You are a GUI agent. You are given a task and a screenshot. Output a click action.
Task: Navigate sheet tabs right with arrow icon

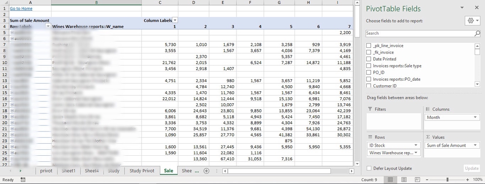pyautogui.click(x=21, y=171)
